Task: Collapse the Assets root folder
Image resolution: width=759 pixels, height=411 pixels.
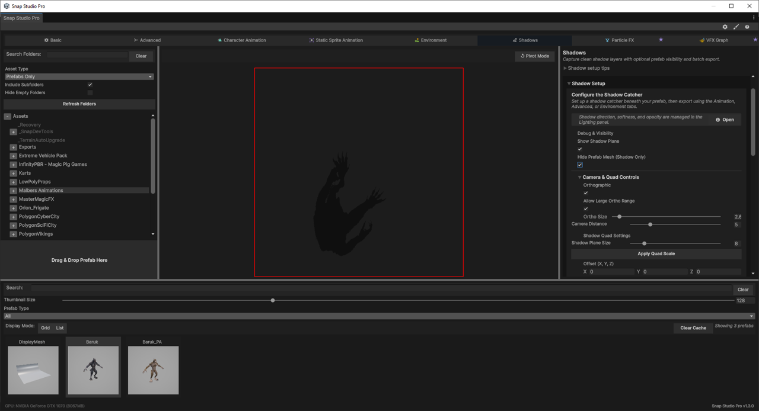Action: (x=8, y=116)
